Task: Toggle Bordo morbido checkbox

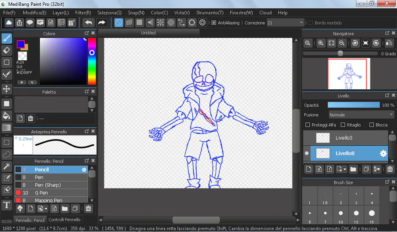Action: 311,23
